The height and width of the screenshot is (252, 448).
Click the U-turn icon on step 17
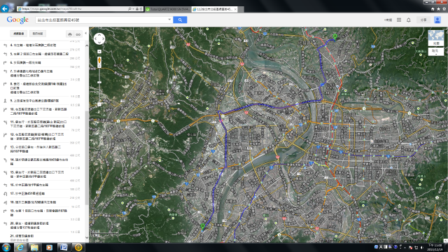pos(5,193)
